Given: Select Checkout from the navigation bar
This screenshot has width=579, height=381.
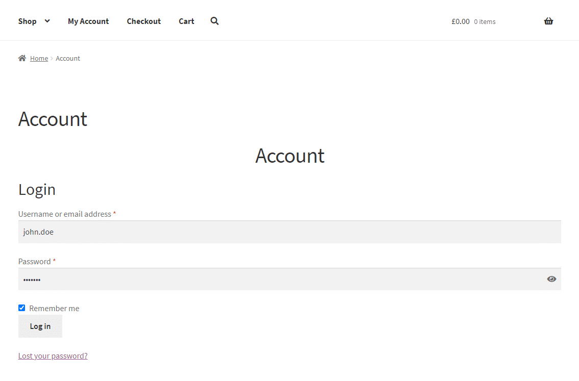Looking at the screenshot, I should (144, 21).
